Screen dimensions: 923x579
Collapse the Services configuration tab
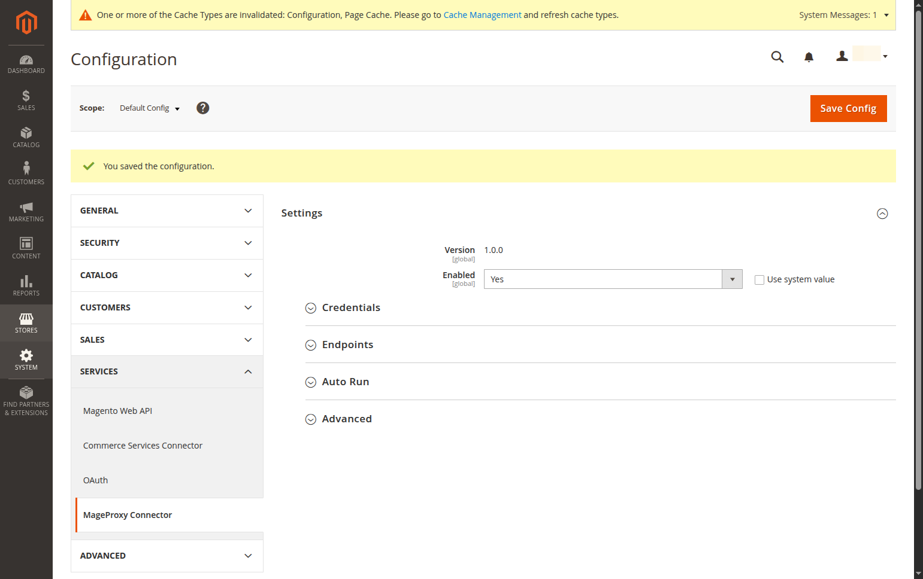(167, 371)
